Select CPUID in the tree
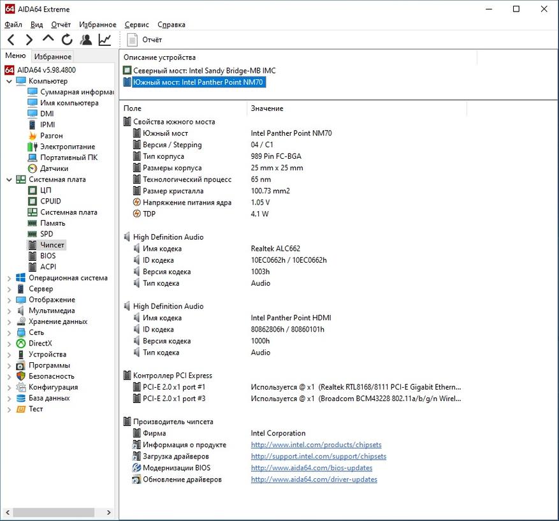 50,201
